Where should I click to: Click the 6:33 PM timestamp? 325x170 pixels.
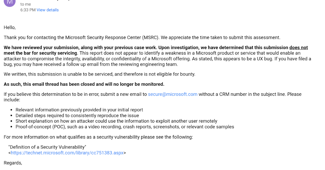tap(28, 10)
